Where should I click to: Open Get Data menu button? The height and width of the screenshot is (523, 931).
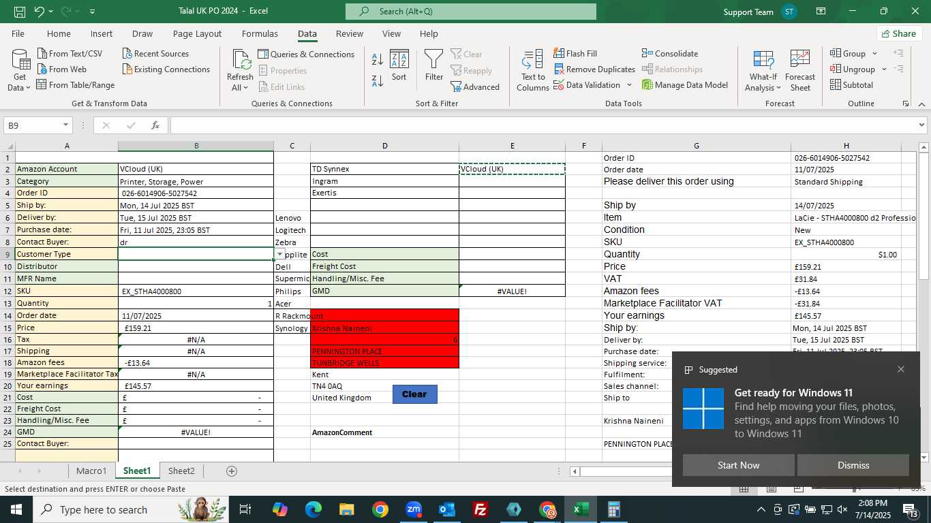20,69
